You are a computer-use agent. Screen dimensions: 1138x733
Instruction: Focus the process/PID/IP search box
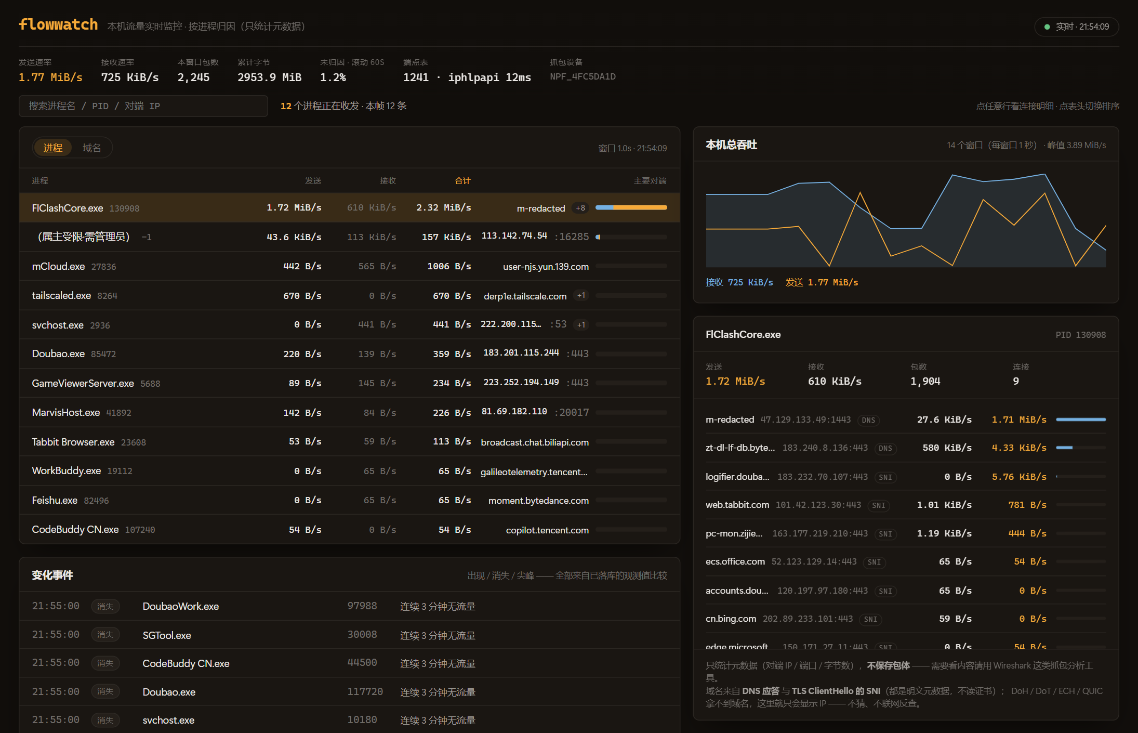point(143,106)
